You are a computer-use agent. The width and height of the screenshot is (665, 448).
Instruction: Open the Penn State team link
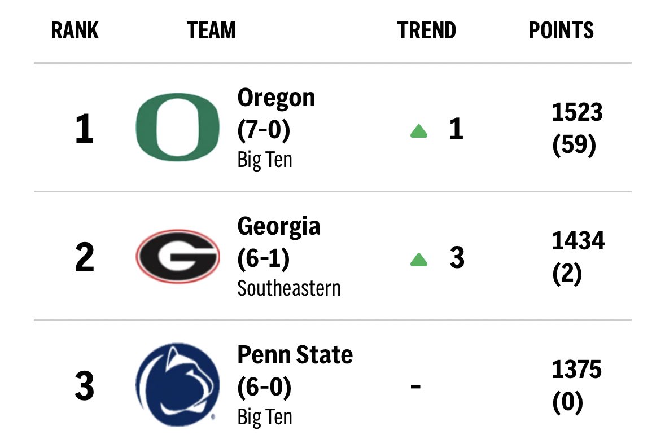[x=295, y=354]
